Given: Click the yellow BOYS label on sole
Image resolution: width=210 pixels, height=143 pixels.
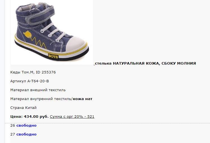Looking at the screenshot, I should [53, 56].
